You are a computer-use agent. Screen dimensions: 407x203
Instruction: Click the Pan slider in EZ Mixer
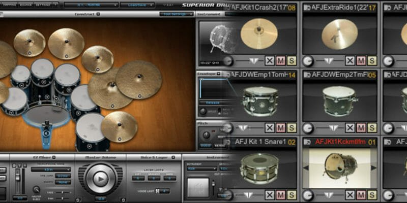(63, 198)
